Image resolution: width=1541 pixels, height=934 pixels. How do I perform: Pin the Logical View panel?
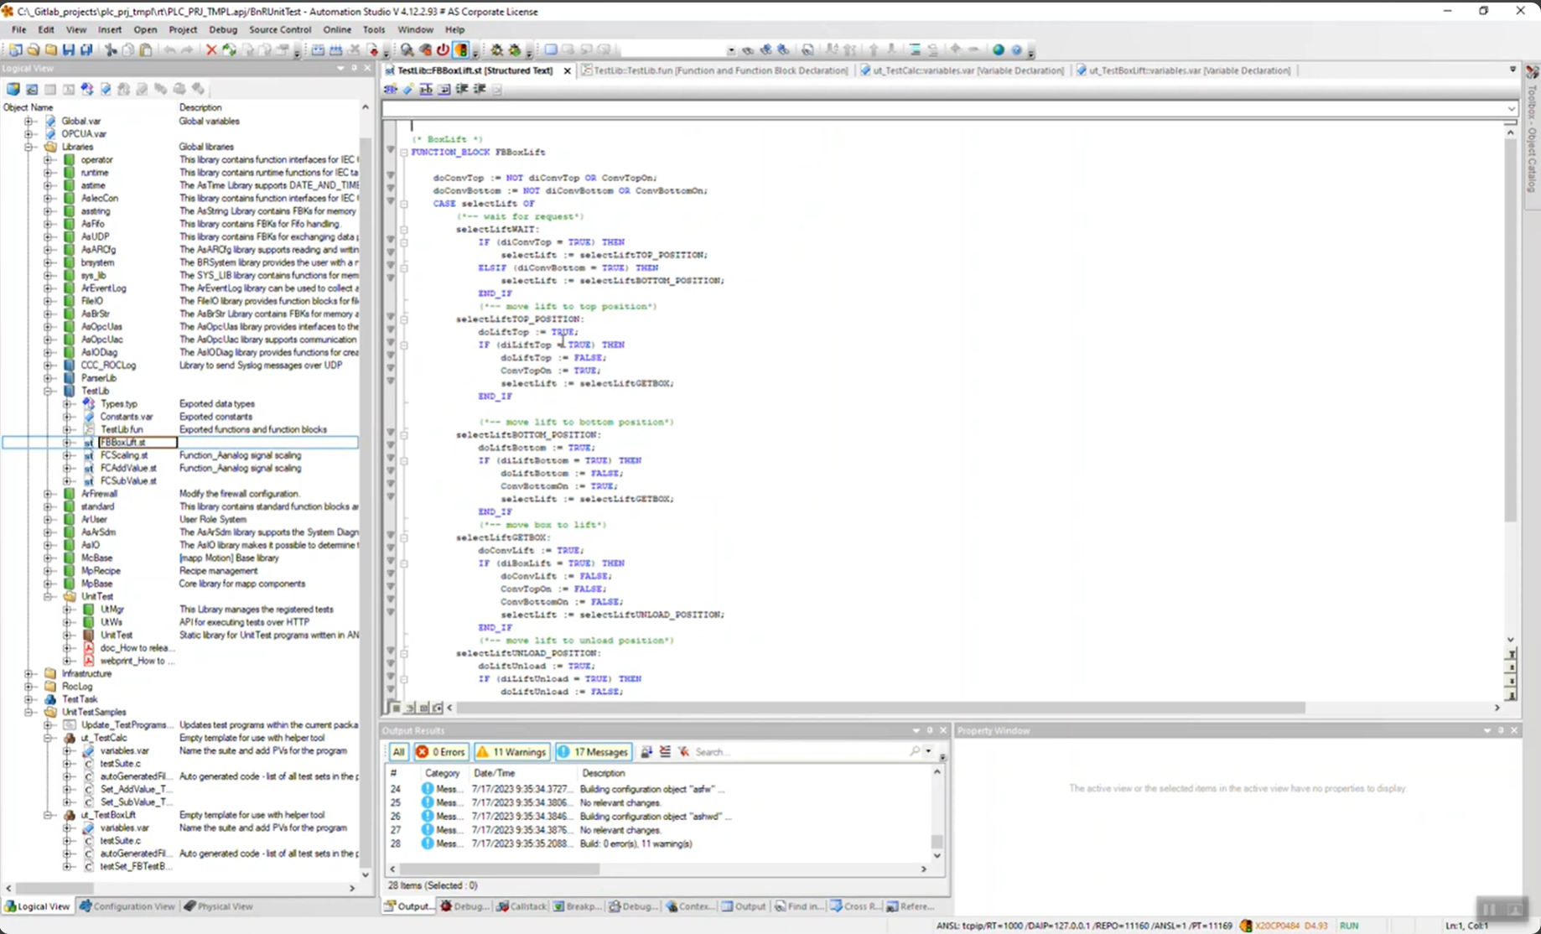coord(354,68)
